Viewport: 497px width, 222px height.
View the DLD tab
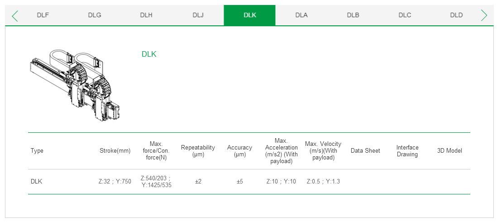point(456,15)
